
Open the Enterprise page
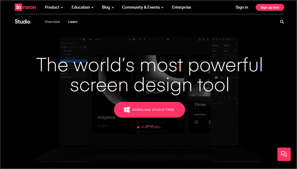(x=181, y=7)
